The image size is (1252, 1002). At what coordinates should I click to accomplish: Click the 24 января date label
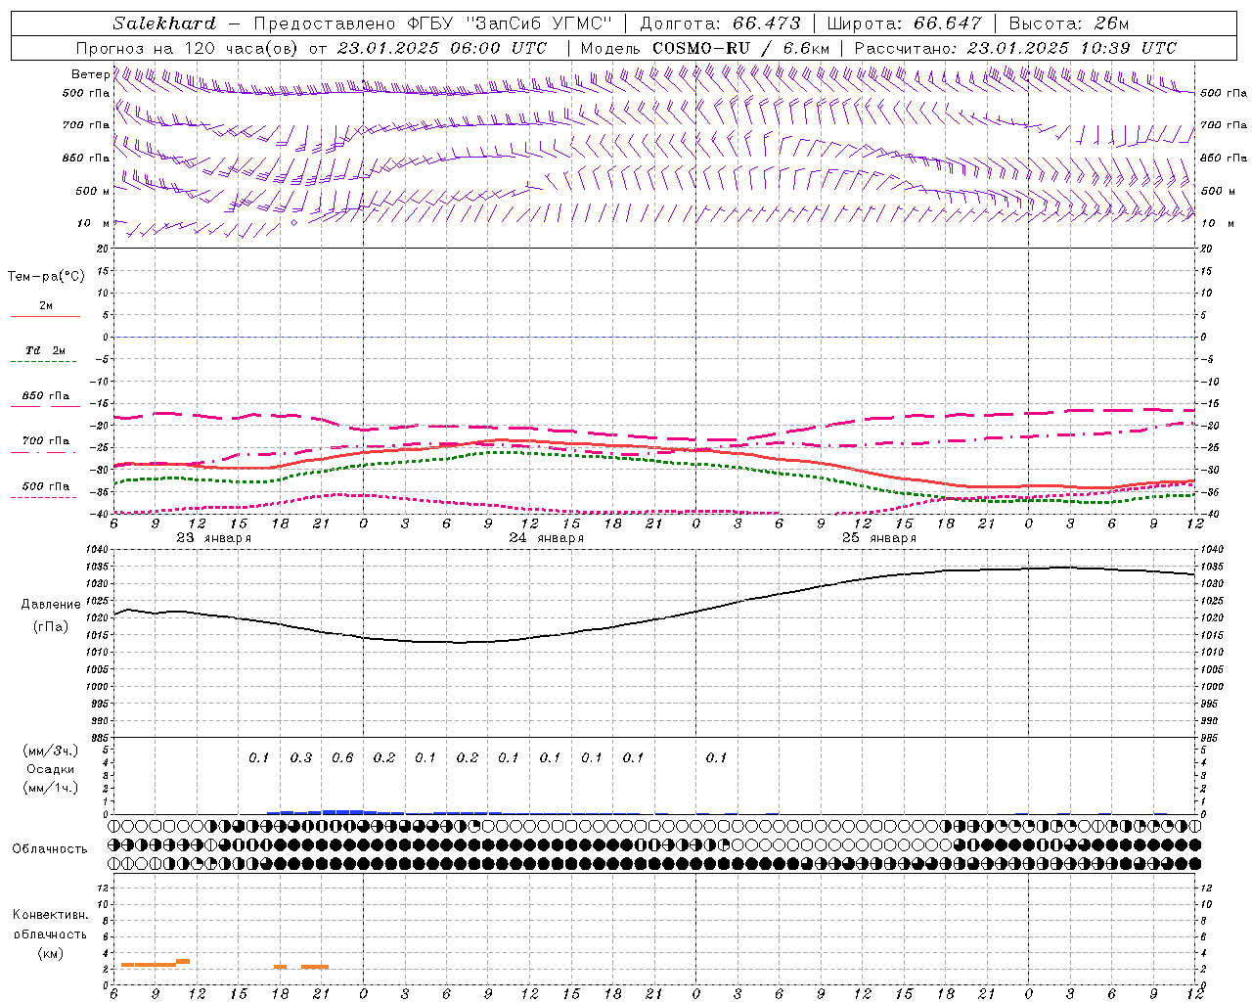pyautogui.click(x=547, y=538)
